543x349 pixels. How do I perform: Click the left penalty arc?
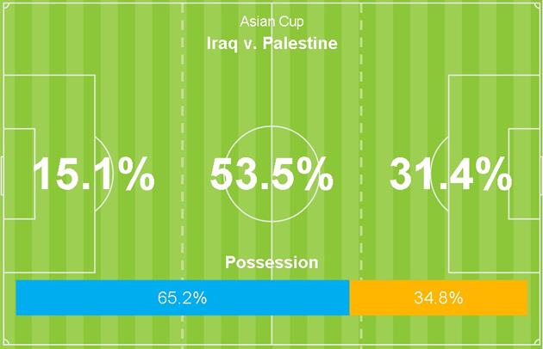tap(103, 142)
